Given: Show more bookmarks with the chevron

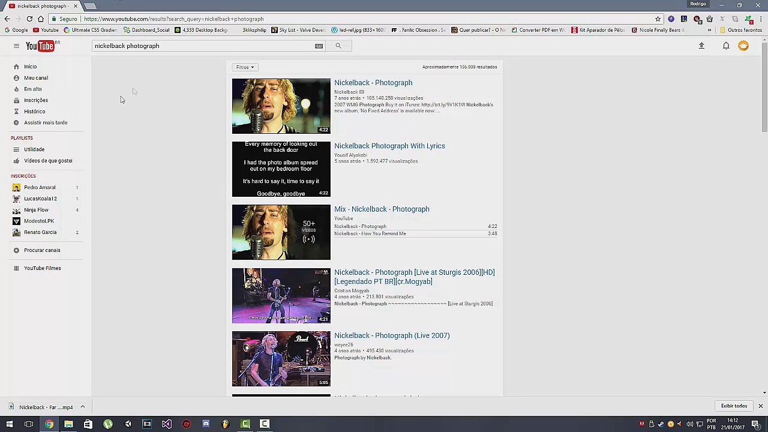Looking at the screenshot, I should 709,30.
